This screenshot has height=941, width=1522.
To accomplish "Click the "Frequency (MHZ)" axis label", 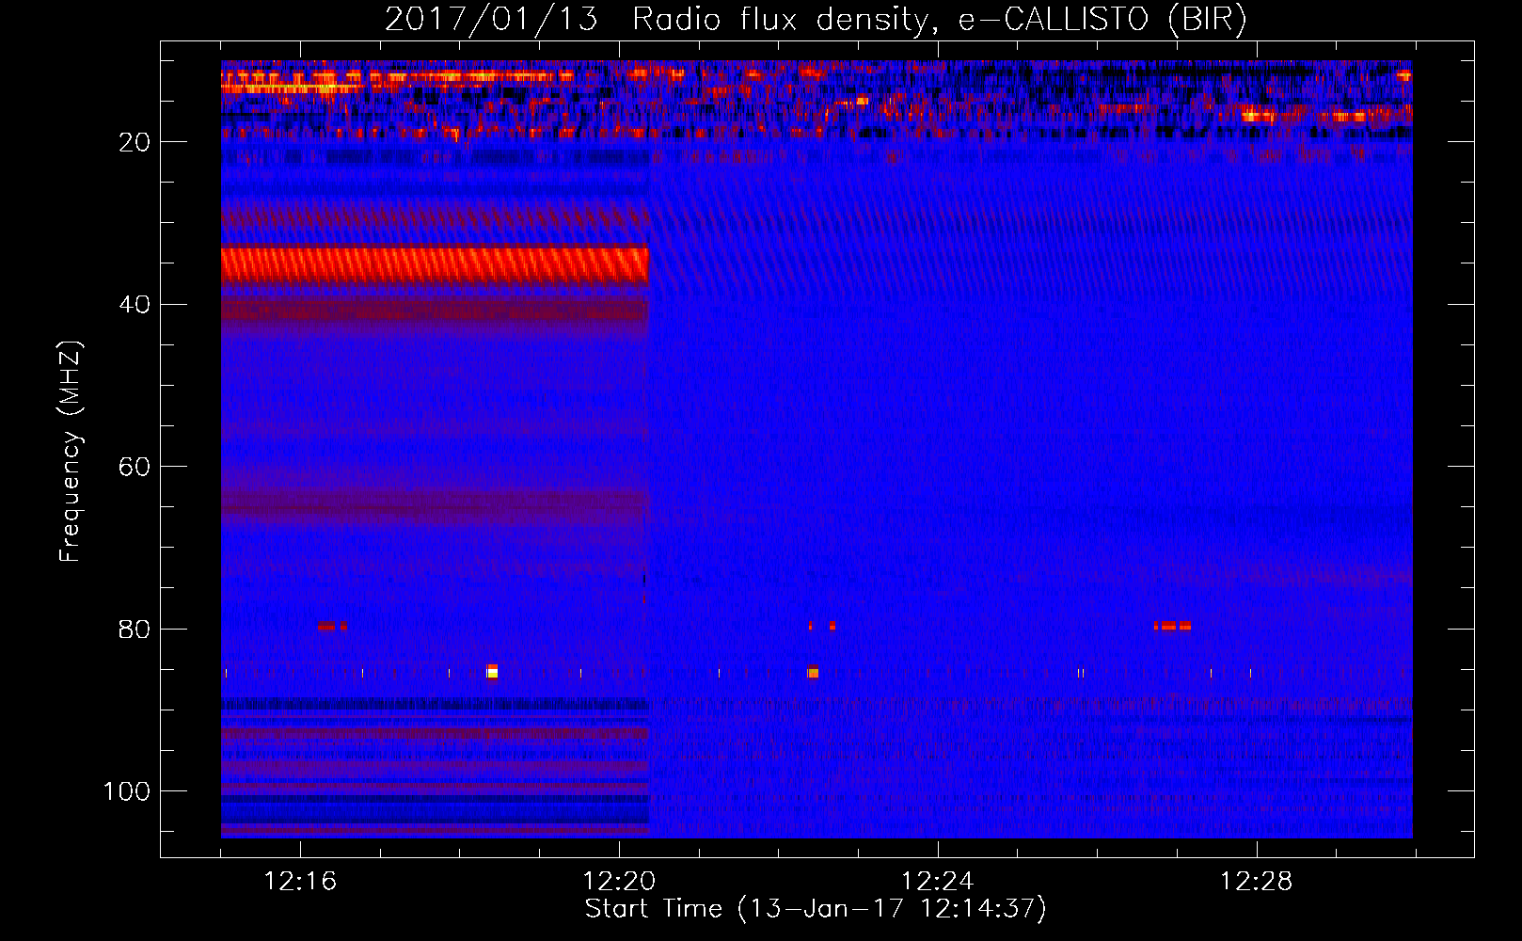I will (x=71, y=452).
